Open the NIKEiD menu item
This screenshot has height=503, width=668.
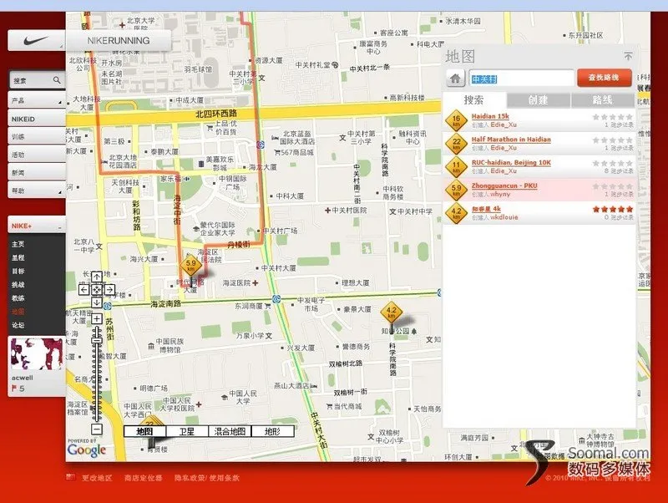coord(37,119)
